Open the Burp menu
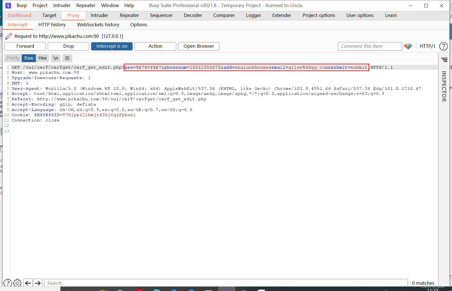 point(22,5)
